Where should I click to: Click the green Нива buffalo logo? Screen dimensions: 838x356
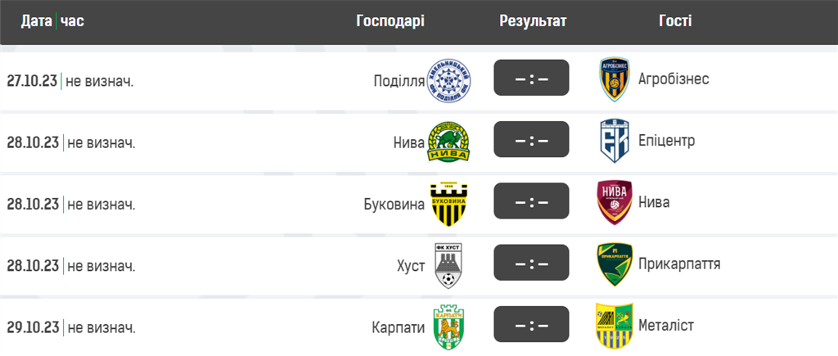[449, 142]
